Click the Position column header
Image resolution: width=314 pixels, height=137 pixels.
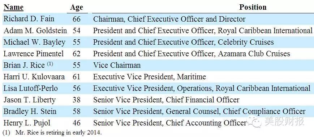click(253, 7)
